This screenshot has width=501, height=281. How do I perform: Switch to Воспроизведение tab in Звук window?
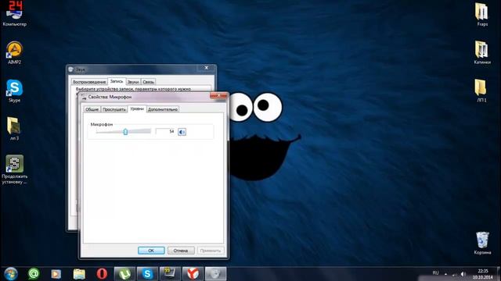pos(88,82)
